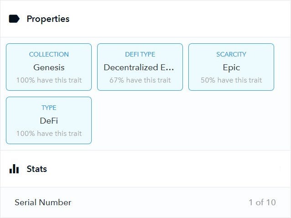Viewport: 291px width, 218px height.
Task: Click the 1 of 10 serial value
Action: [x=262, y=202]
